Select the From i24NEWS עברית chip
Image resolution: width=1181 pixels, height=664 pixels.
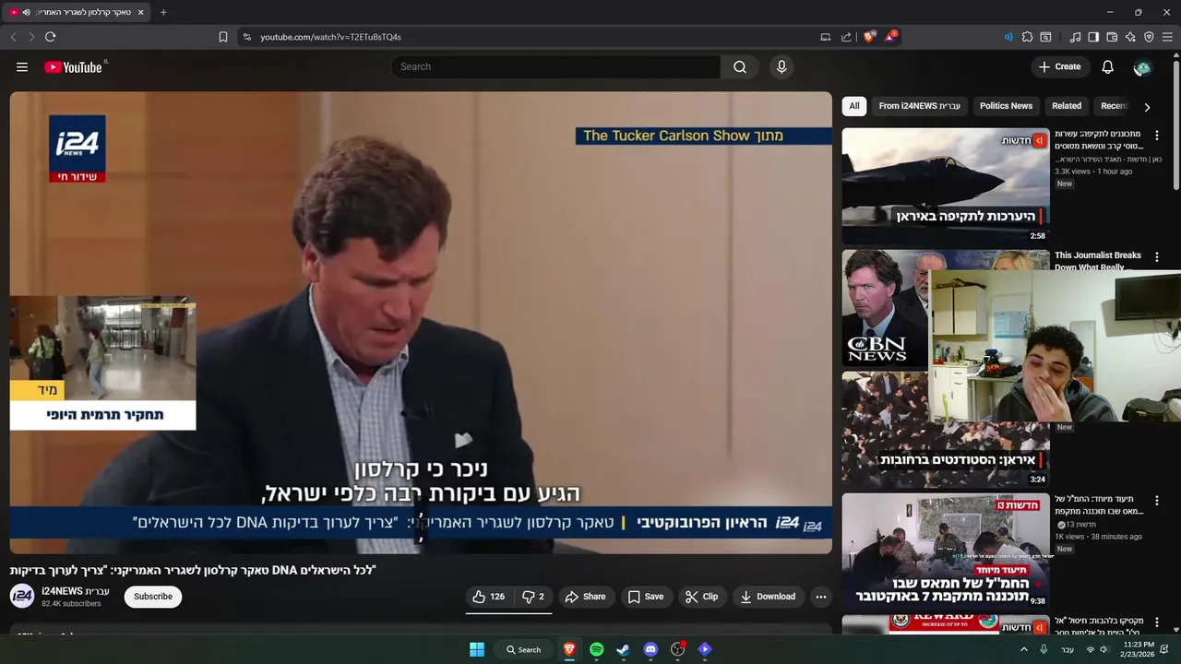point(920,106)
